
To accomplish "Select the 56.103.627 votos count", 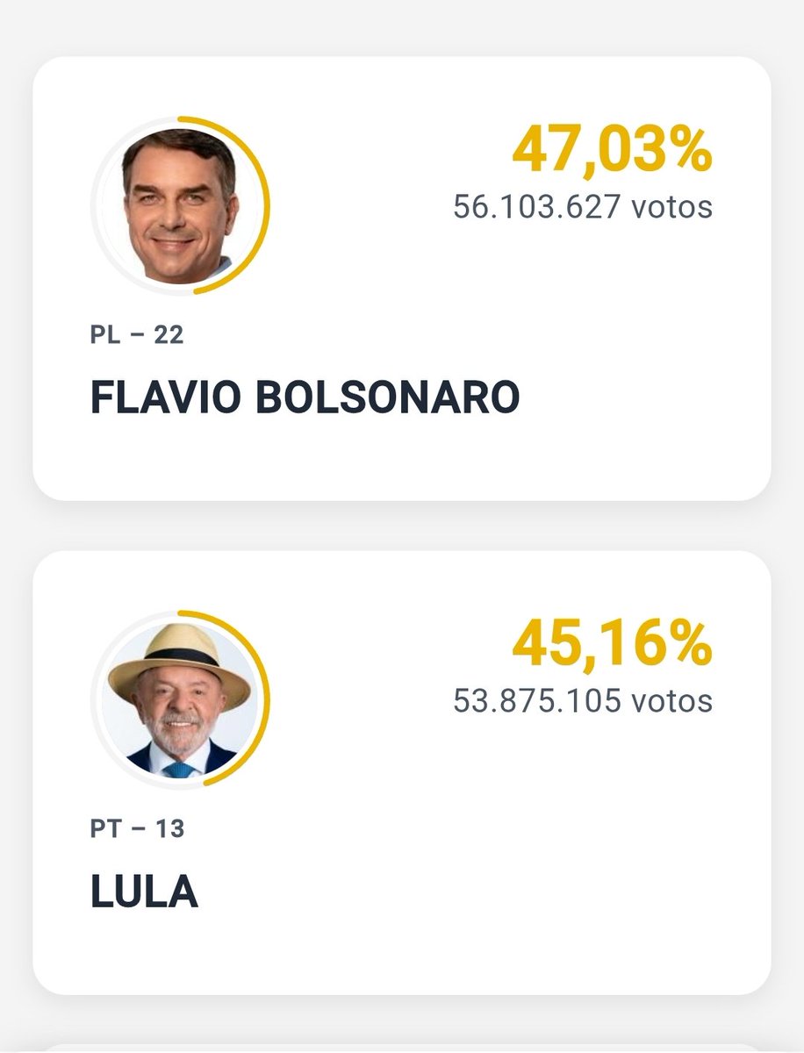I will pyautogui.click(x=583, y=207).
